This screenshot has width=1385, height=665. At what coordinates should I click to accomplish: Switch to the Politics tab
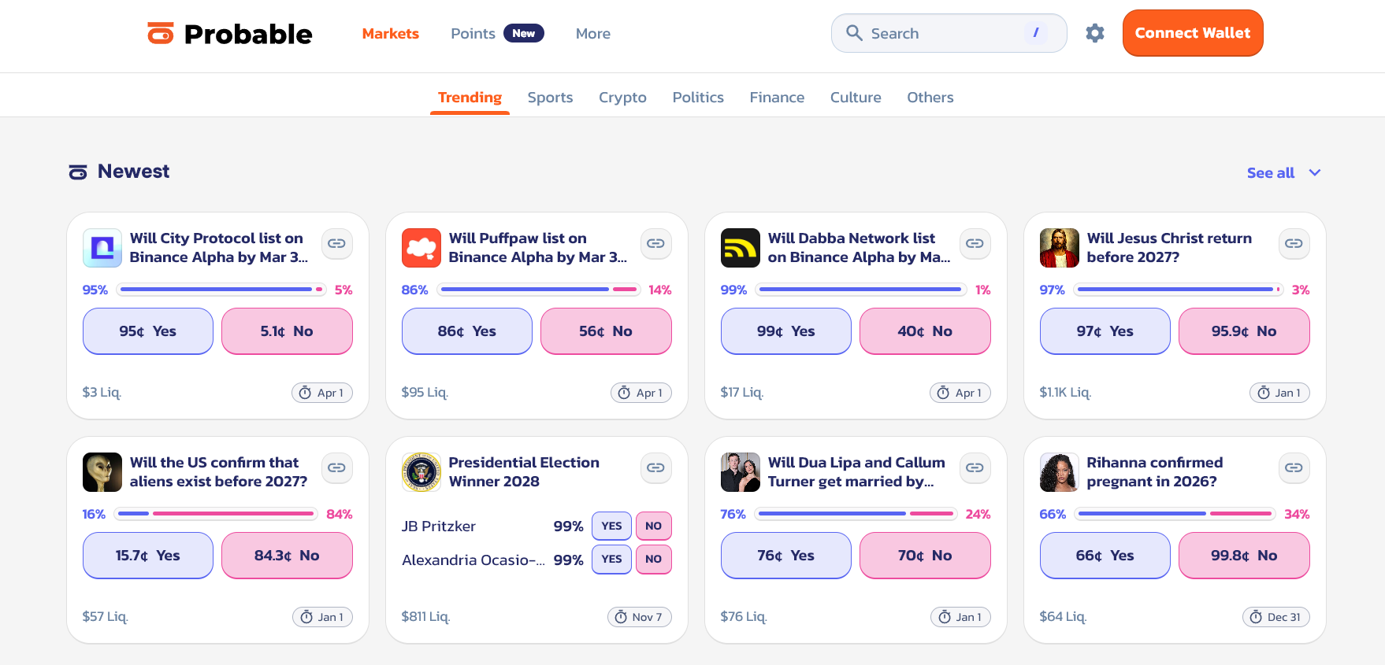[x=698, y=98]
